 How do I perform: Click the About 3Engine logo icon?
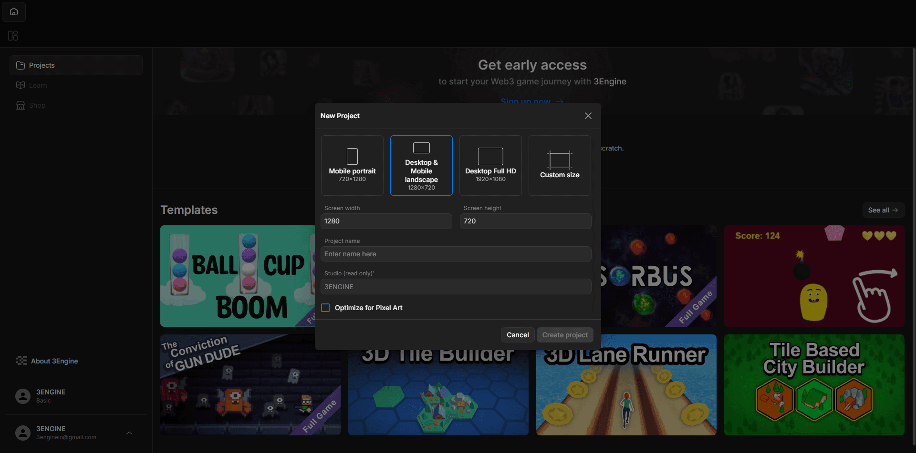point(21,361)
